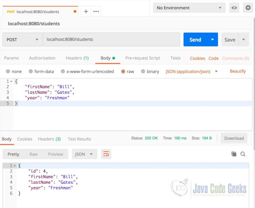255x208 pixels.
Task: Switch to the Params tab
Action: (x=11, y=58)
